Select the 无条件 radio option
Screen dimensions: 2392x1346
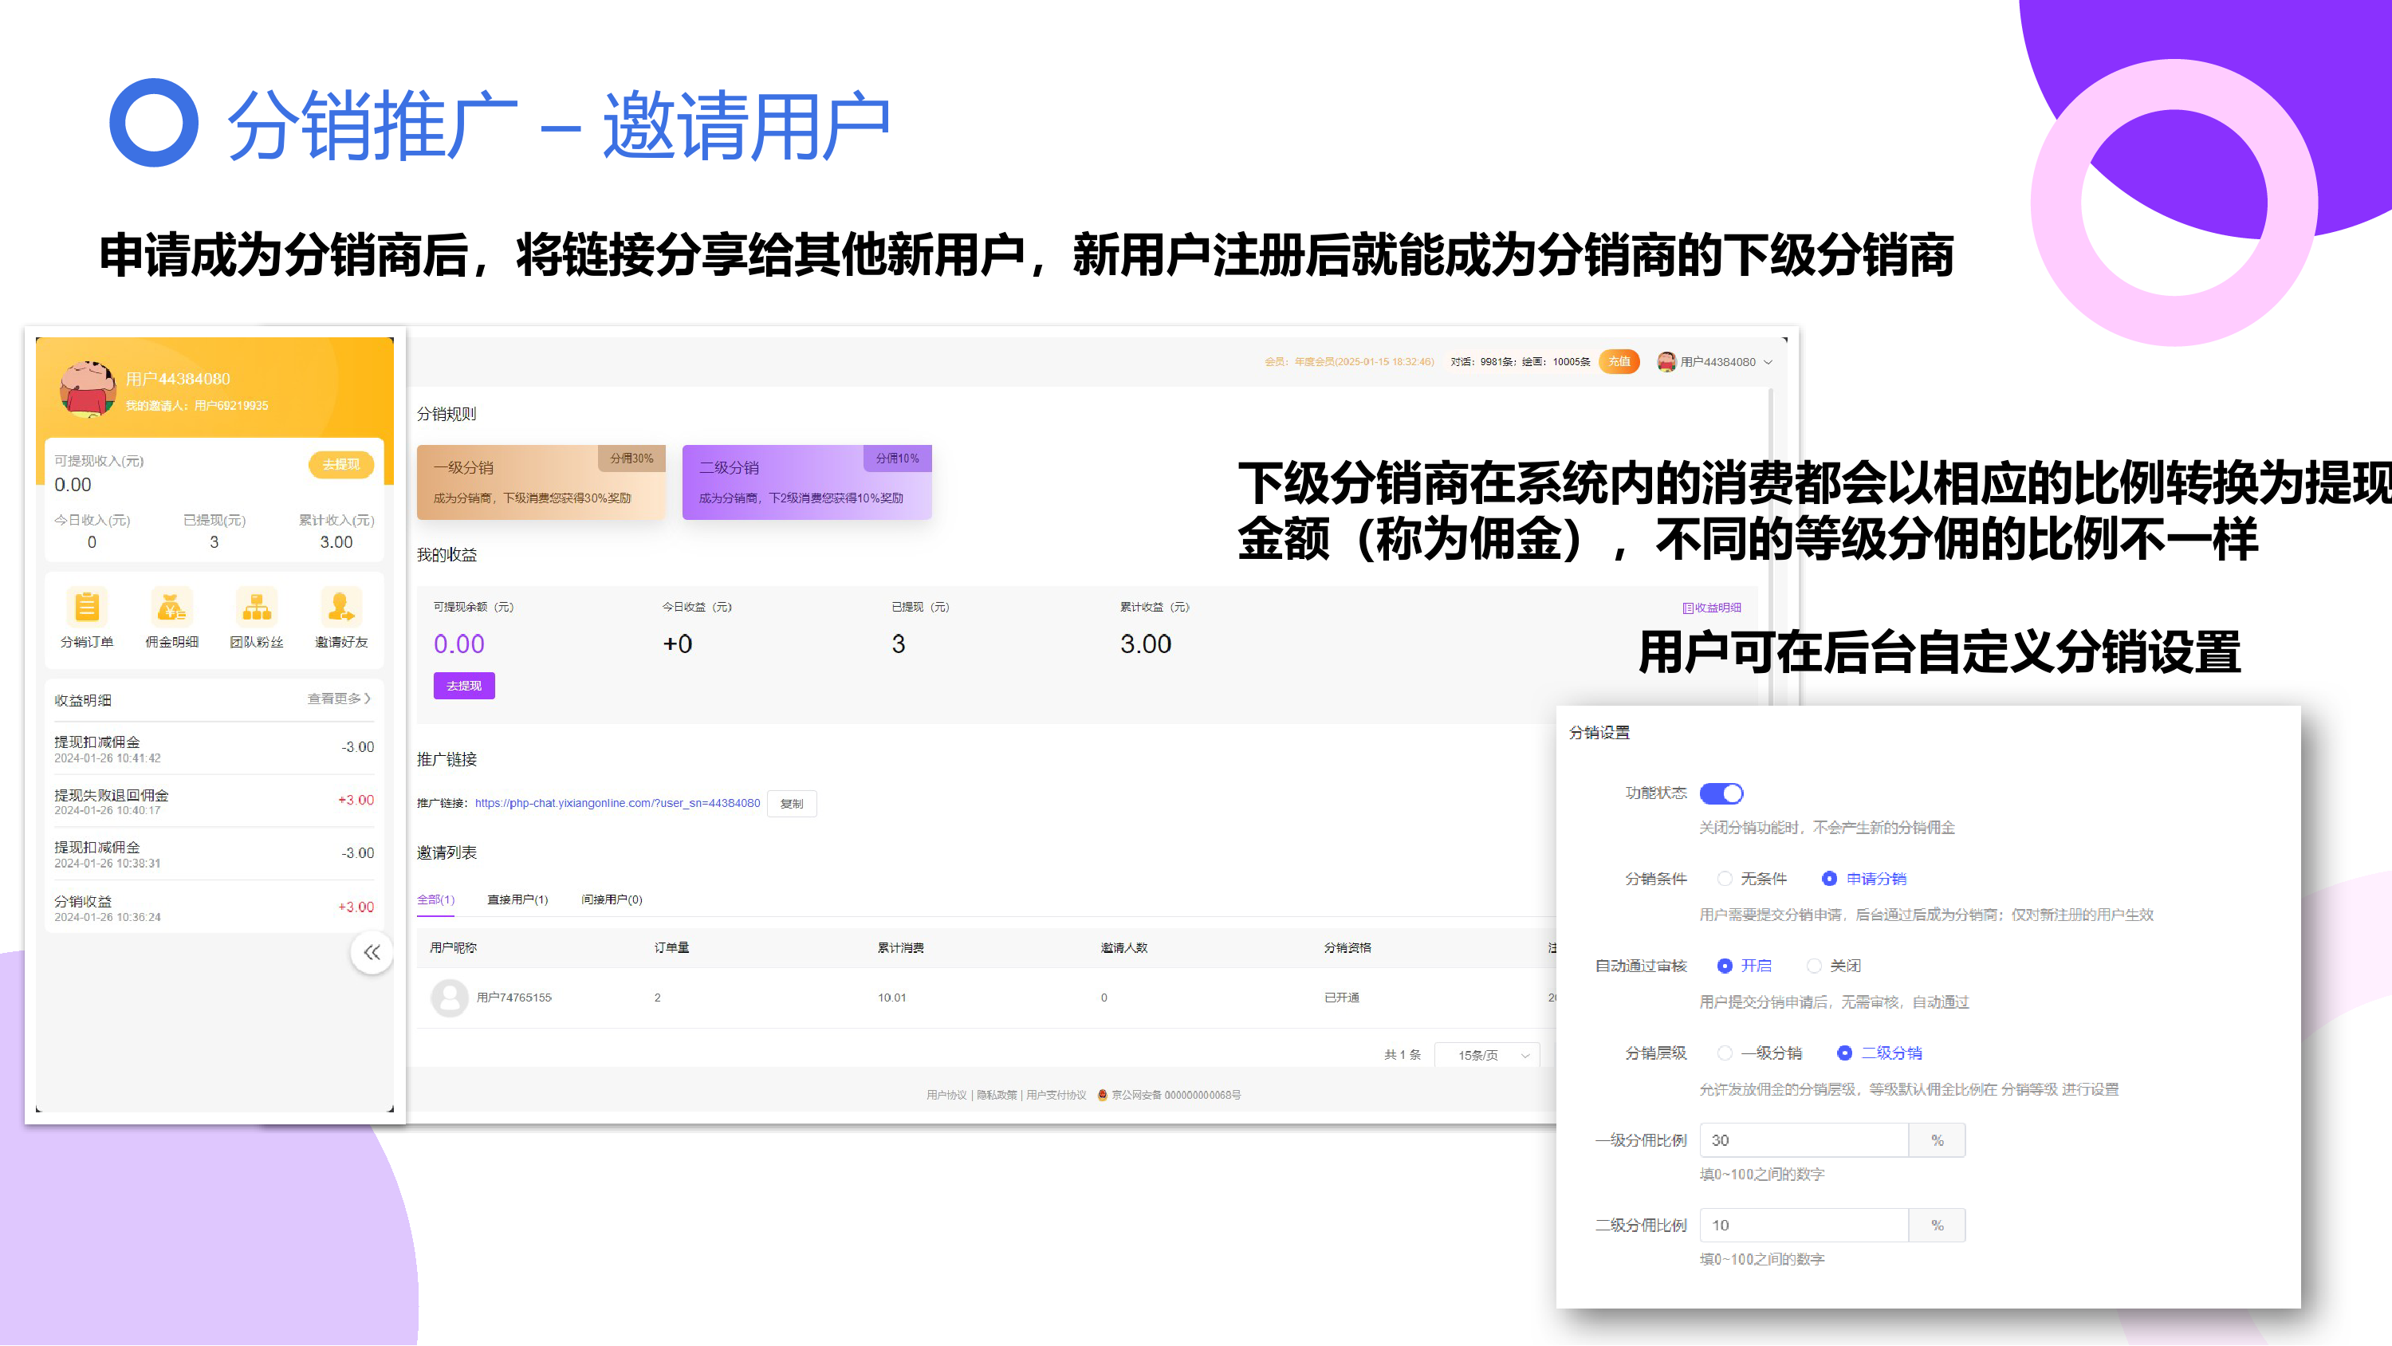tap(1725, 879)
